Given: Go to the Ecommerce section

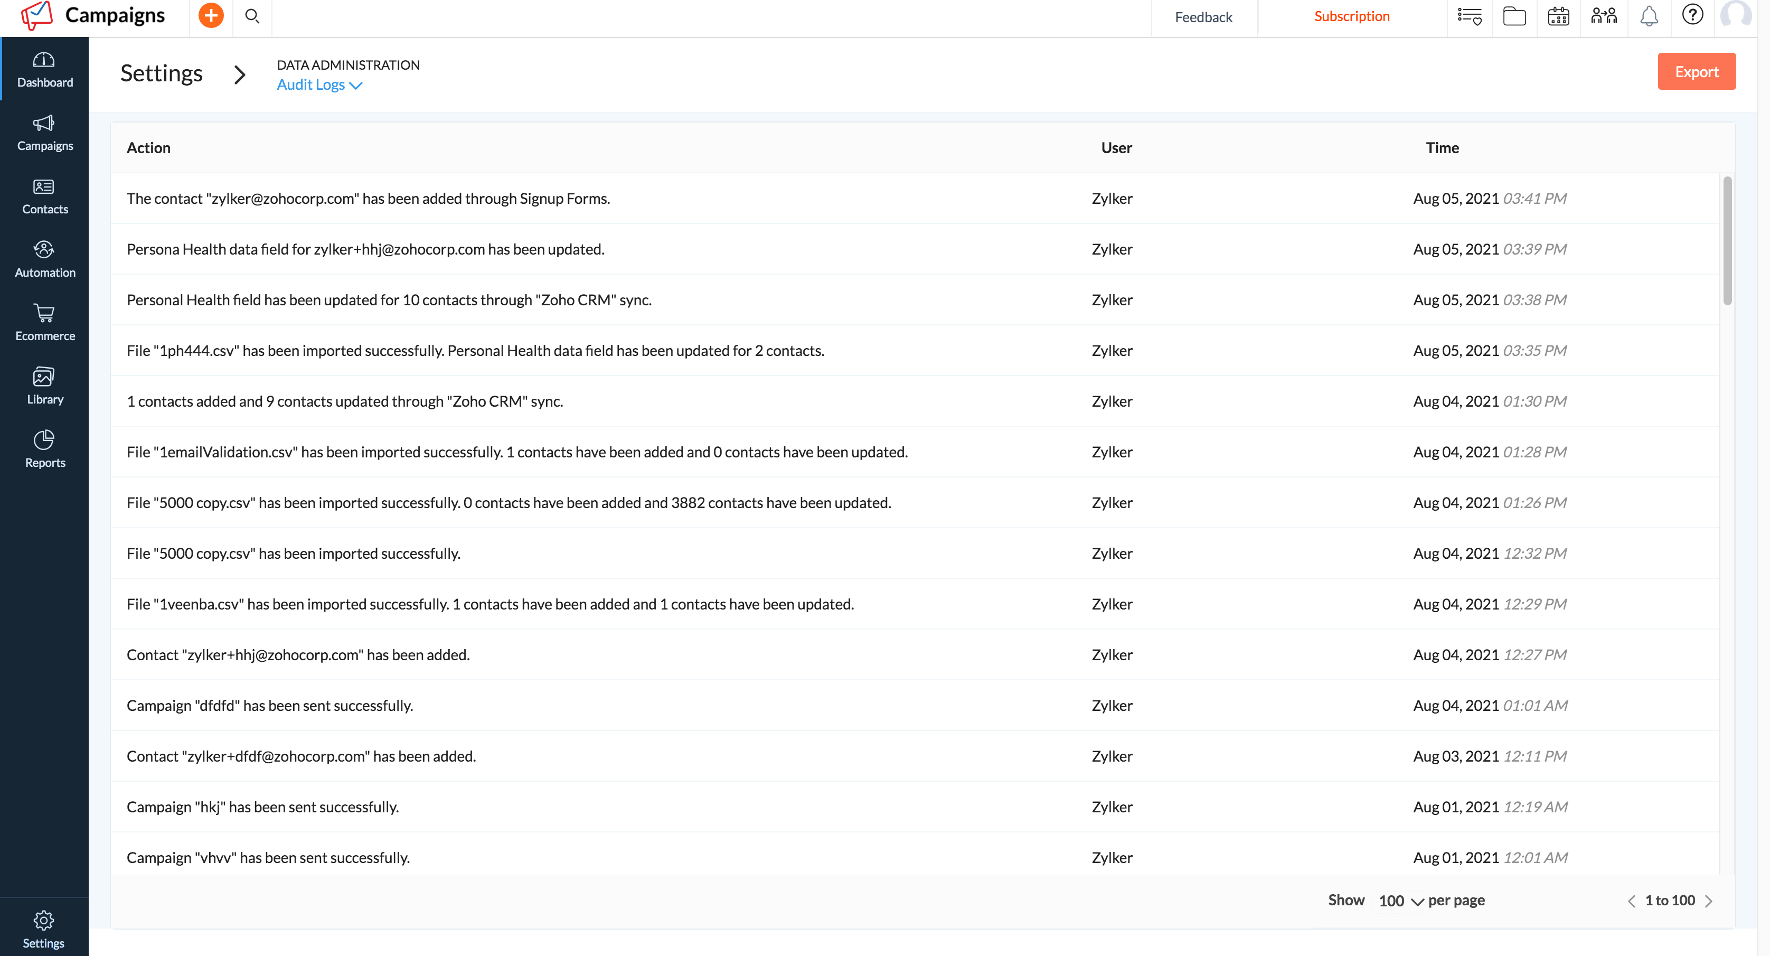Looking at the screenshot, I should click(x=44, y=323).
